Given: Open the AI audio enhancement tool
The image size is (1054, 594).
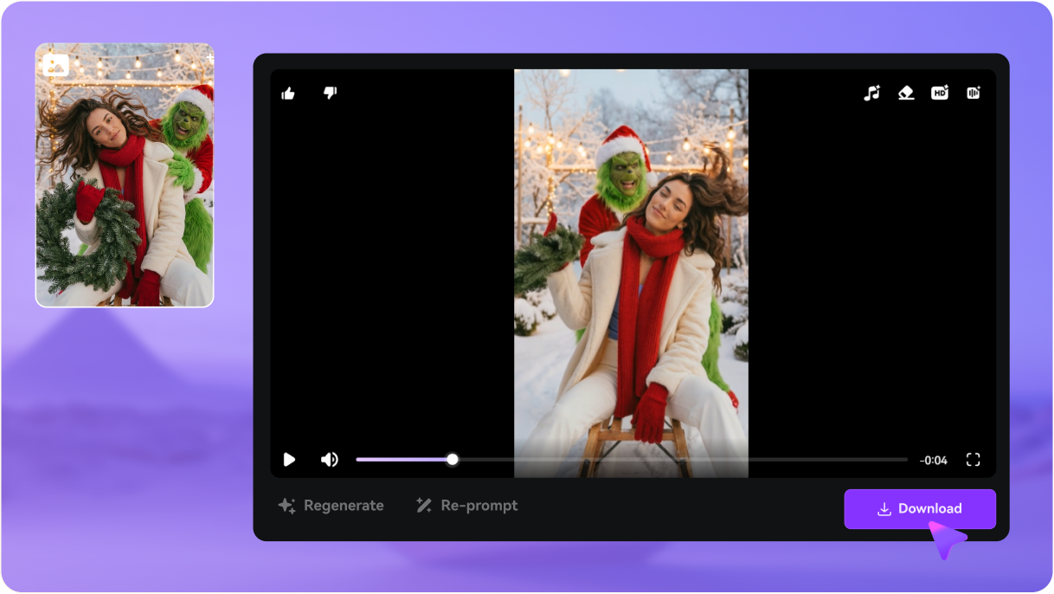Looking at the screenshot, I should pos(973,92).
